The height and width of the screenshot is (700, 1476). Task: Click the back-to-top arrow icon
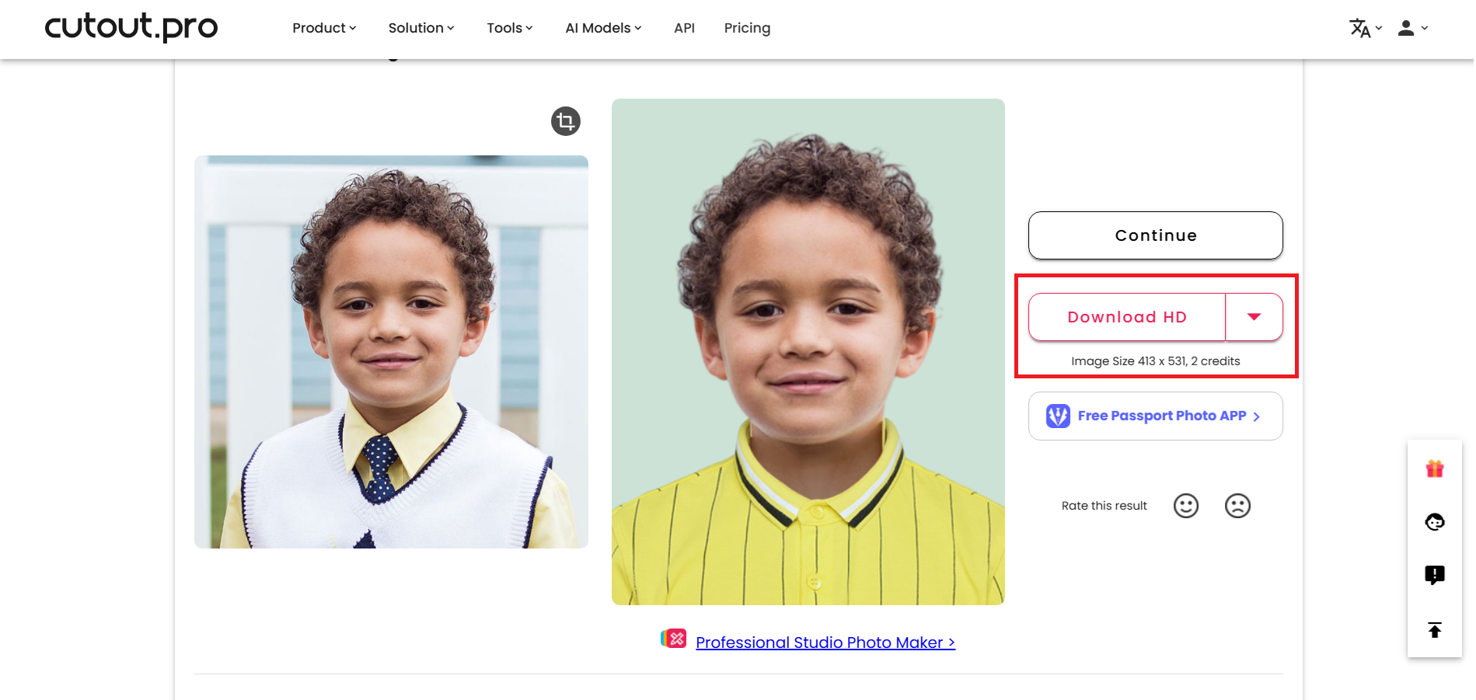click(x=1434, y=629)
